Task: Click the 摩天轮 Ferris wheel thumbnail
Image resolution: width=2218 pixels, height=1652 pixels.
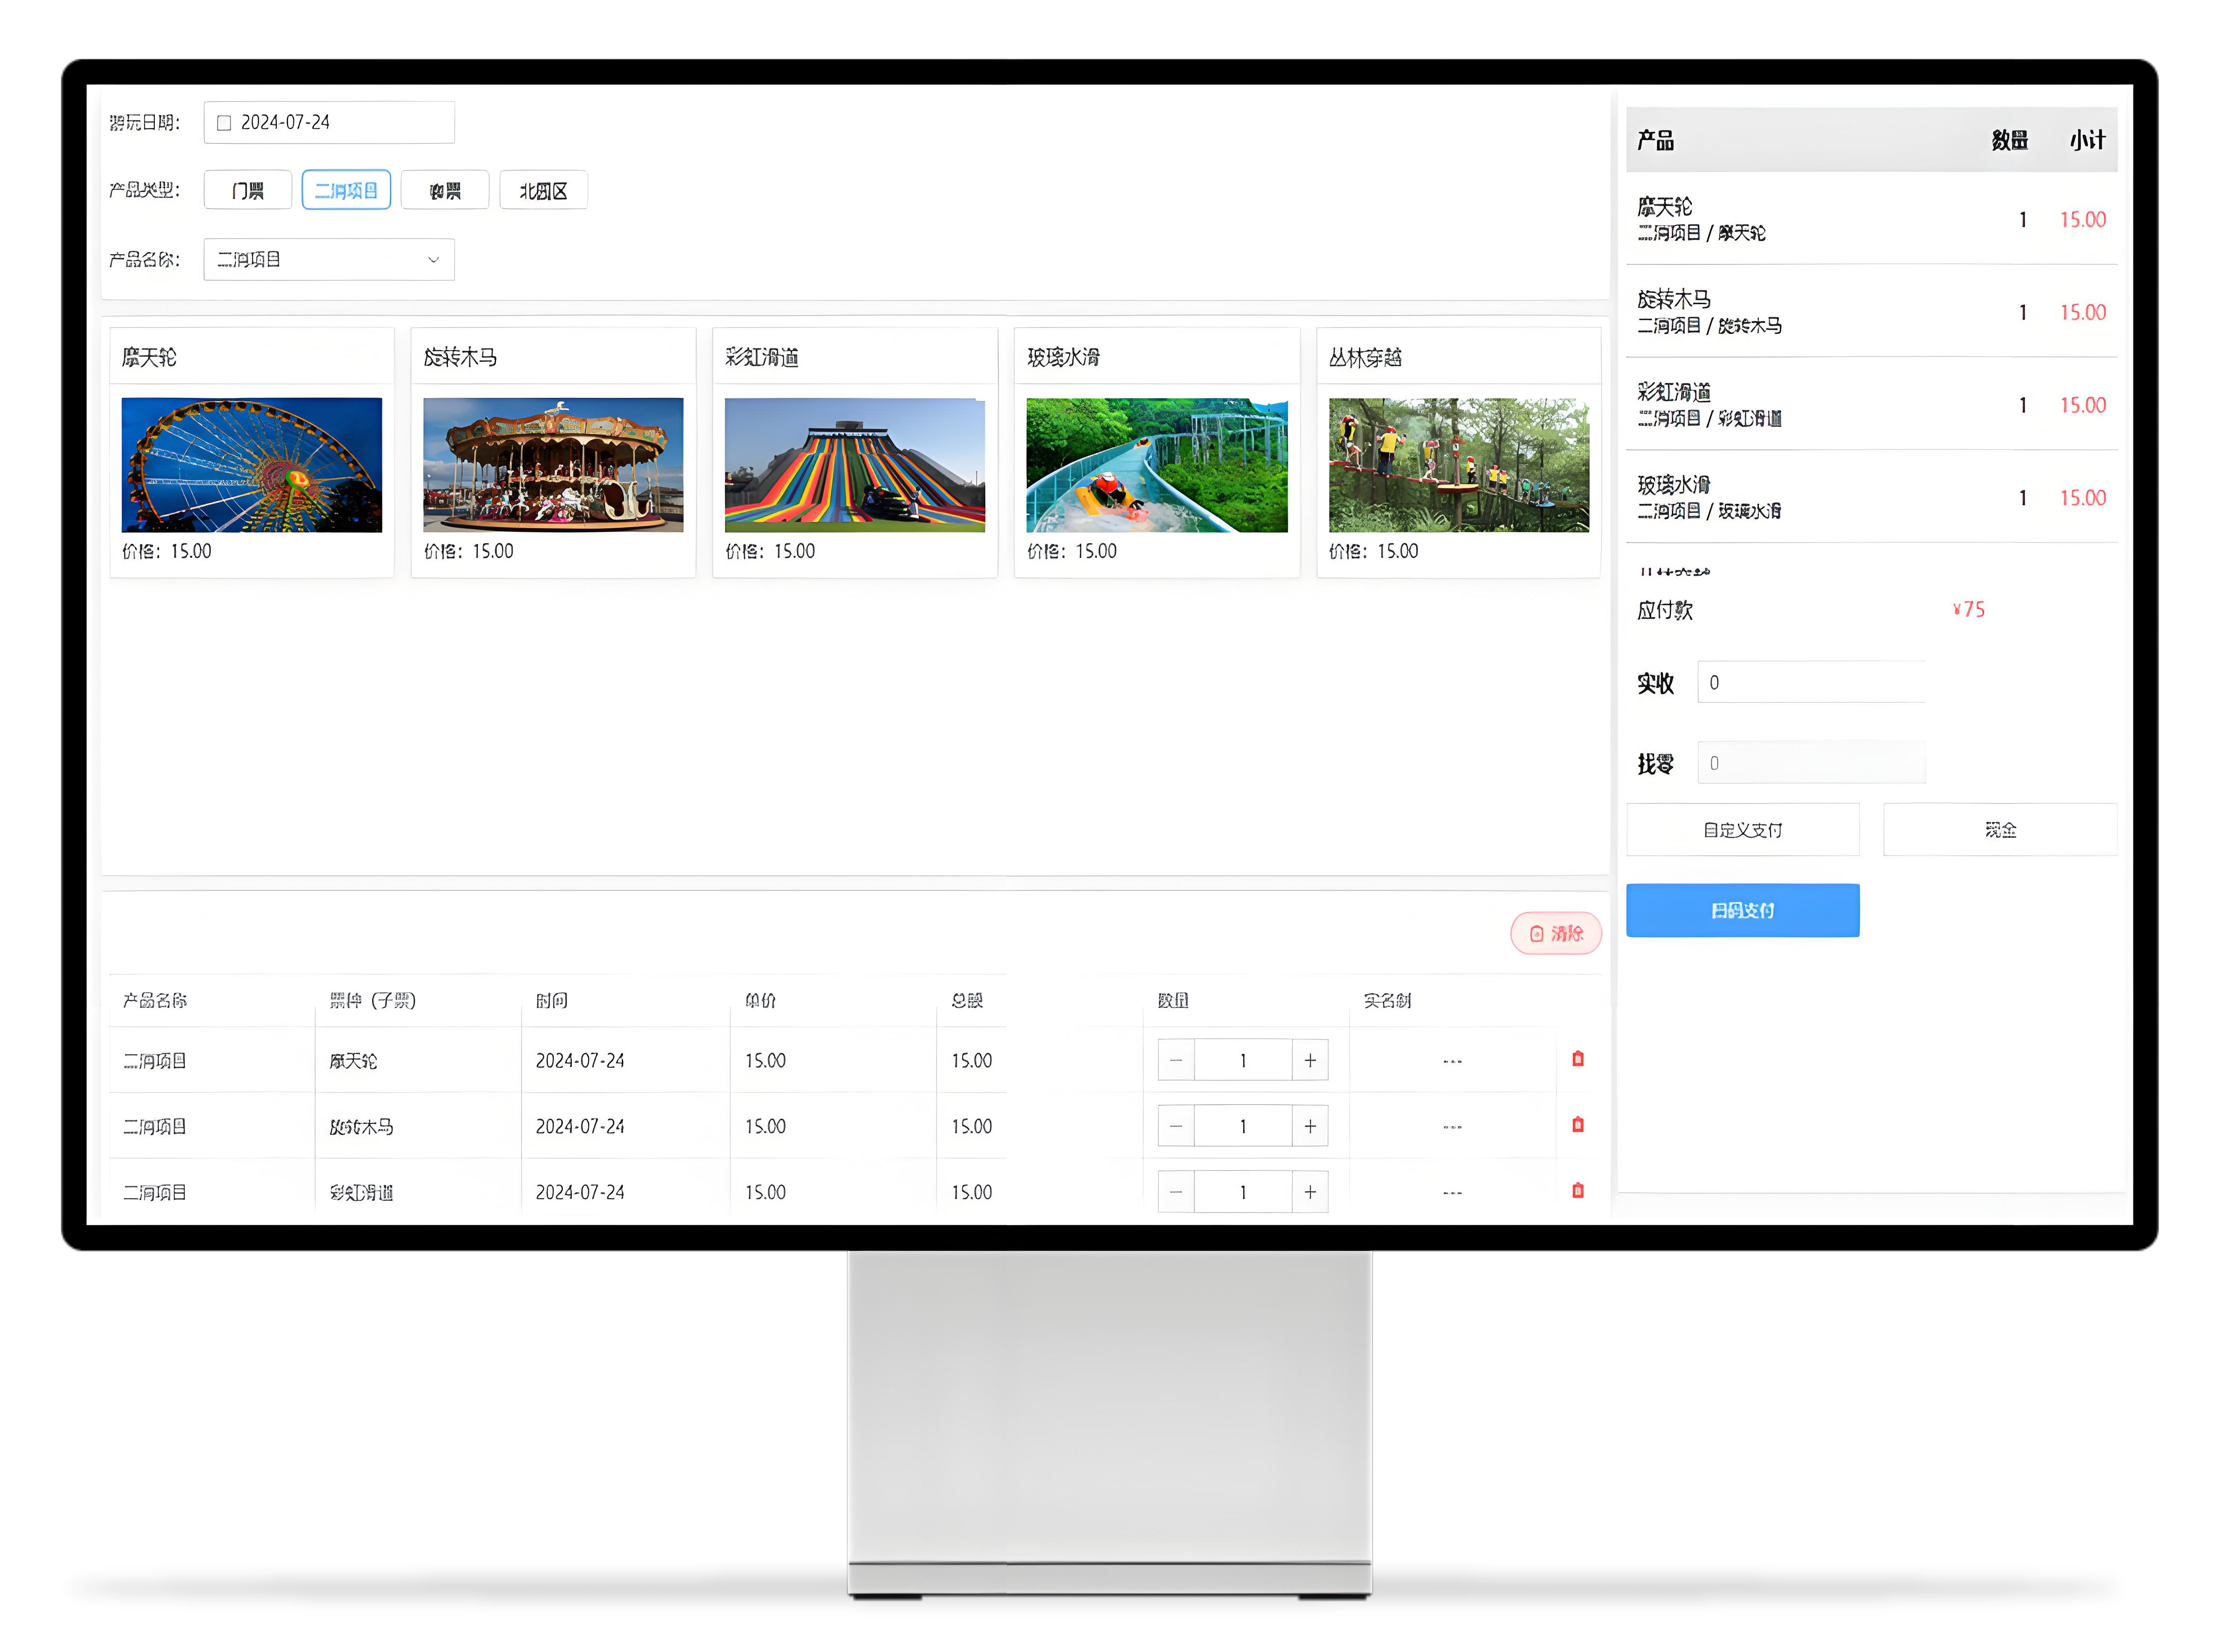Action: coord(252,465)
